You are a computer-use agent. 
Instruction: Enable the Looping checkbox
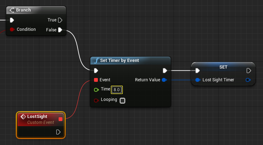(x=122, y=101)
